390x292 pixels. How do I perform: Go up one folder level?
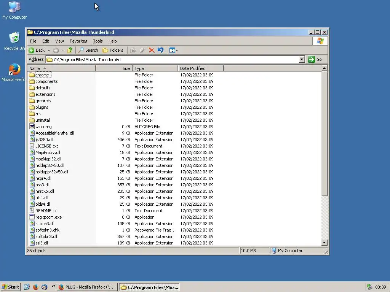[70, 50]
